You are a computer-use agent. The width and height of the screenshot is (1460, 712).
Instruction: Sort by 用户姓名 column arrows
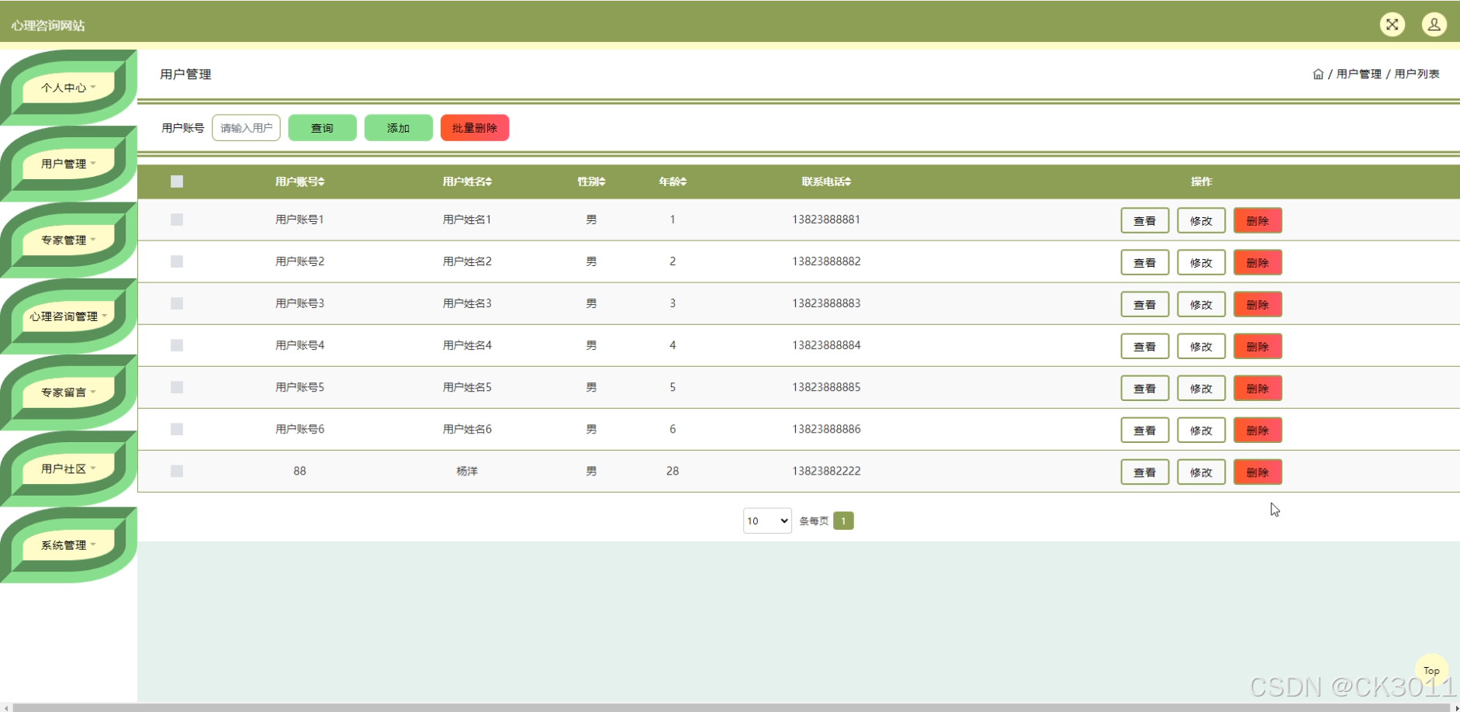pyautogui.click(x=489, y=181)
